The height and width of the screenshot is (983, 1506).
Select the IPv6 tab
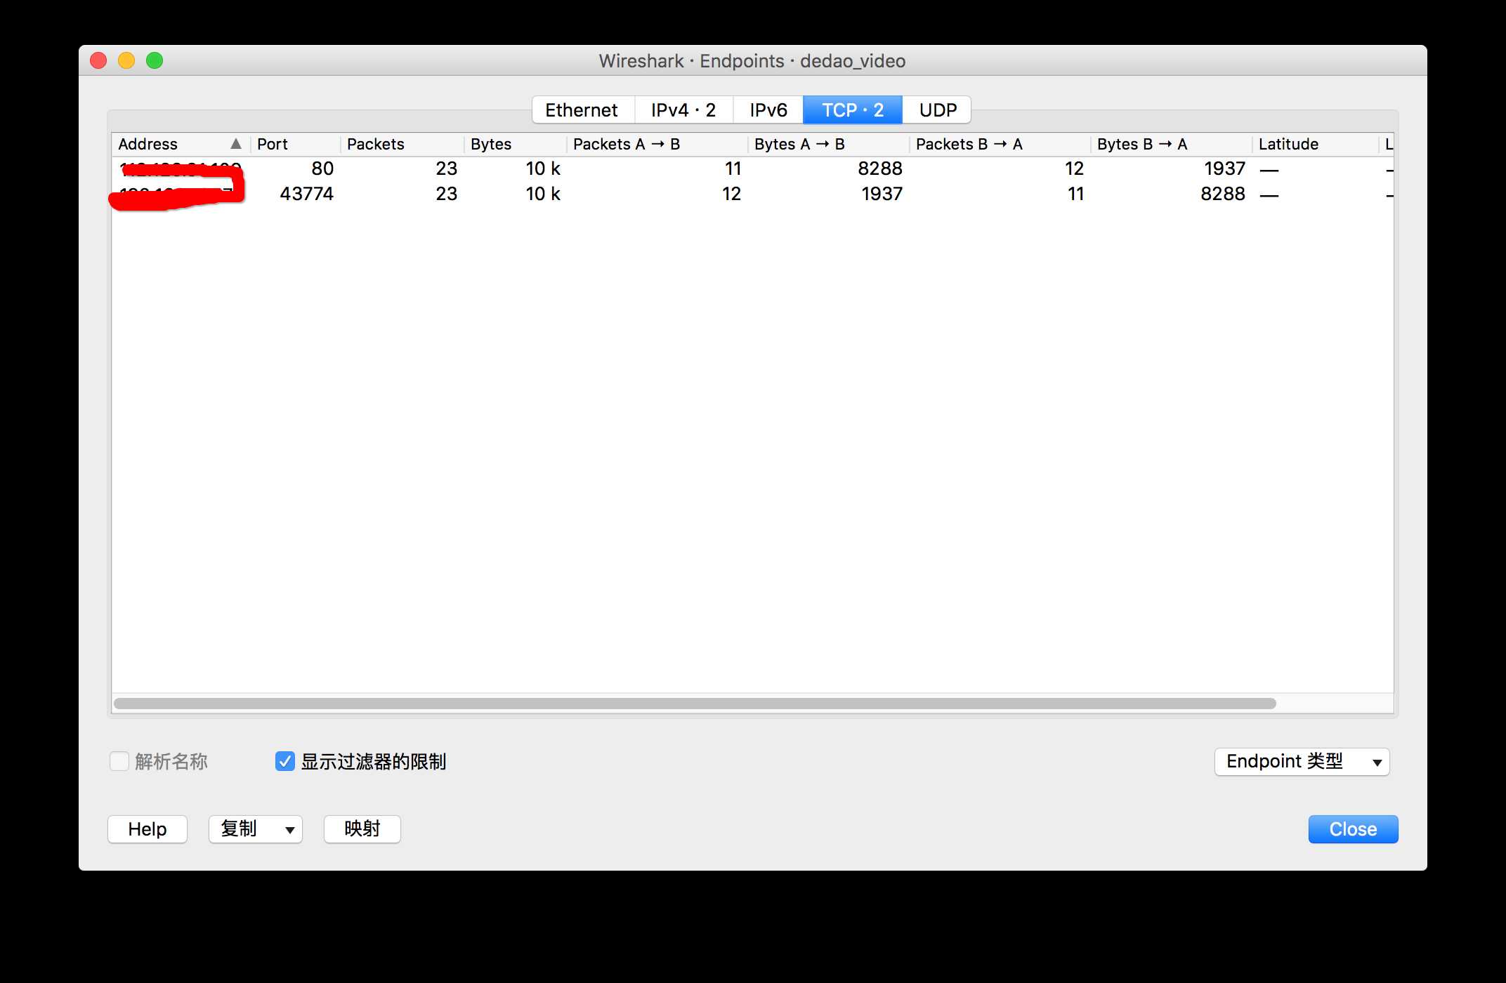point(768,110)
